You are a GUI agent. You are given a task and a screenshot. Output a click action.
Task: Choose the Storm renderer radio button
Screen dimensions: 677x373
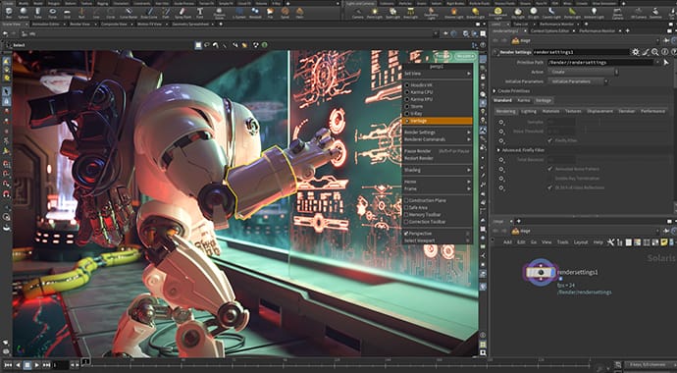click(407, 106)
